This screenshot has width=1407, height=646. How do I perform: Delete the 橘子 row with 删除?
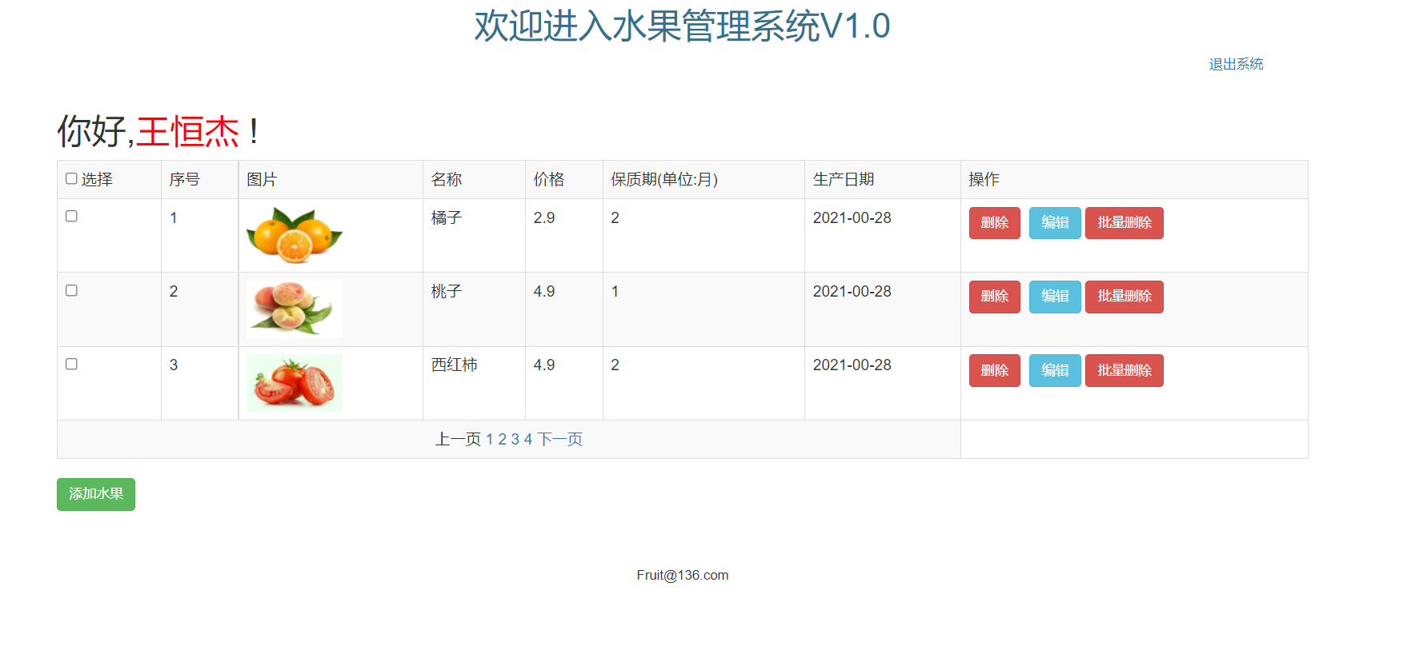click(x=995, y=223)
